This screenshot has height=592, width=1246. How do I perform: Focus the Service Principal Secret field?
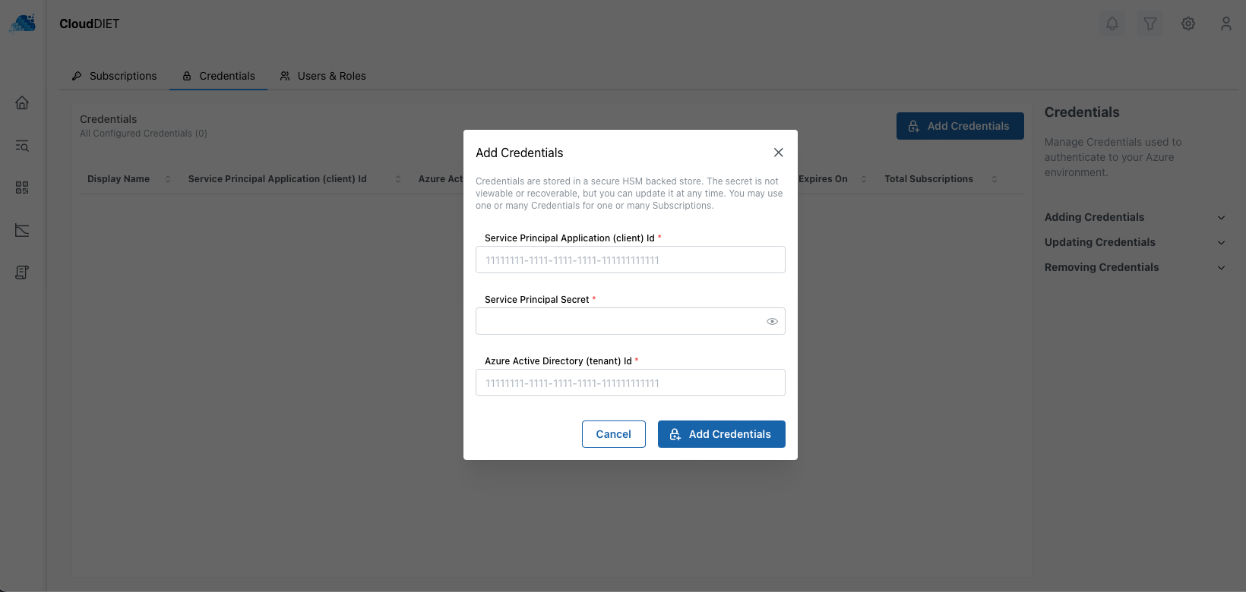(631, 321)
